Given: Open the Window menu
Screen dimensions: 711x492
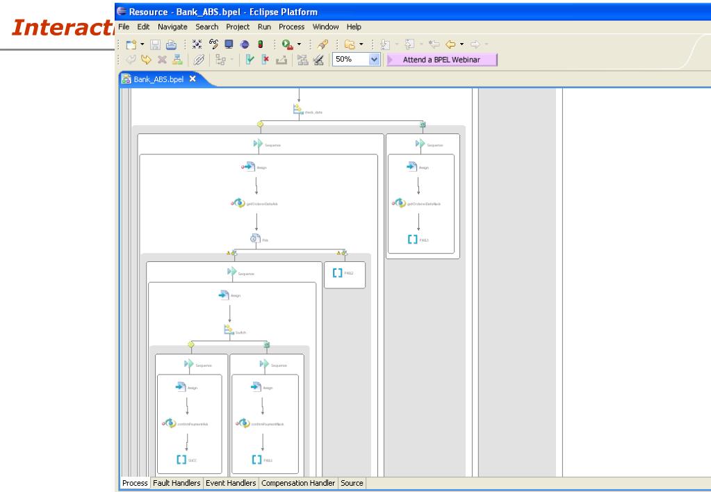Looking at the screenshot, I should pyautogui.click(x=325, y=26).
